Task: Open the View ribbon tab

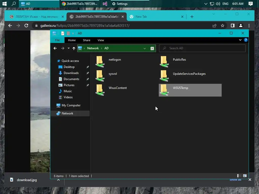Action: pos(101,40)
